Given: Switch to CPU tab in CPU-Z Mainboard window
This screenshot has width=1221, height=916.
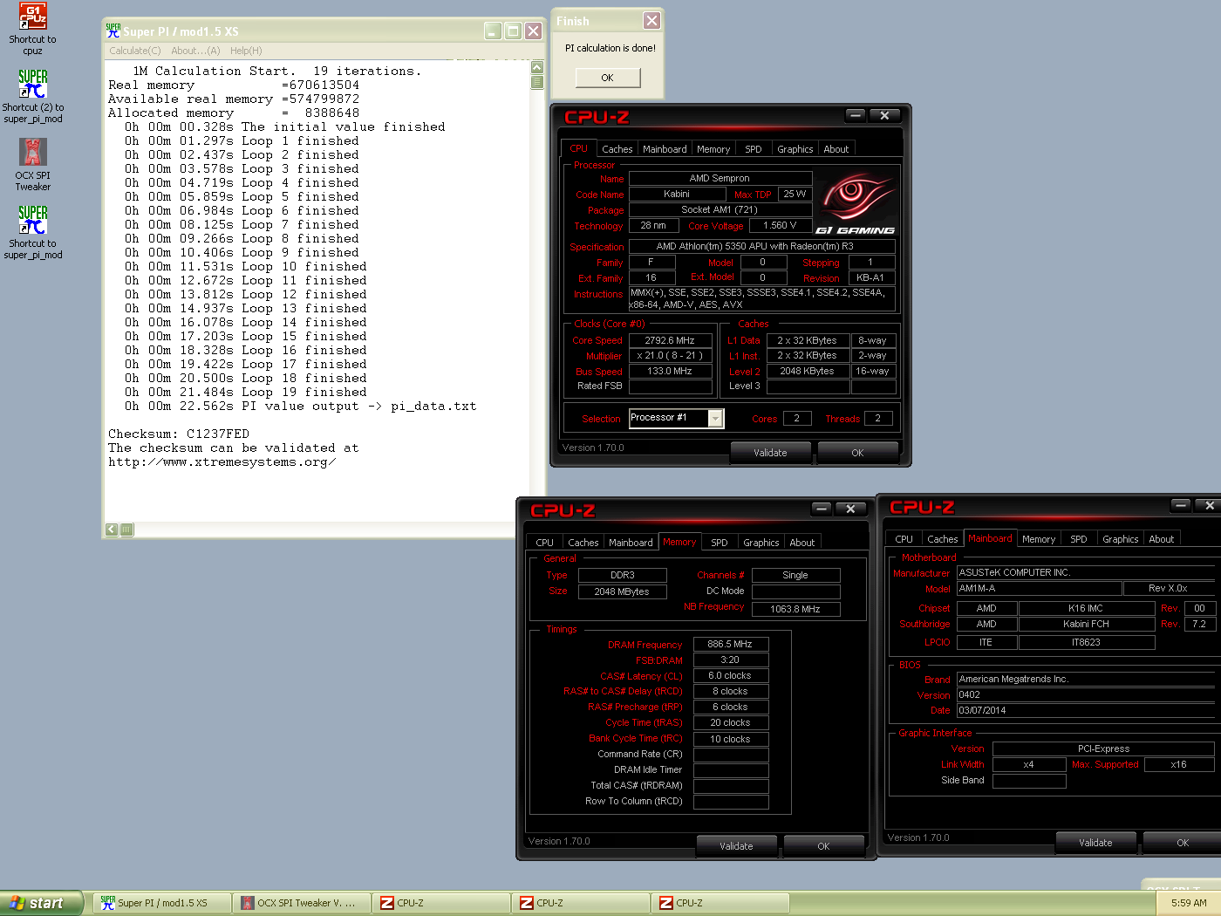Looking at the screenshot, I should (904, 539).
